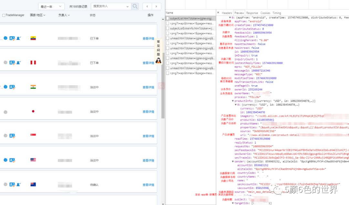Image resolution: width=349 pixels, height=205 pixels.
Task: Collapse the top "0: {appFrom" JSON node
Action: click(x=230, y=17)
